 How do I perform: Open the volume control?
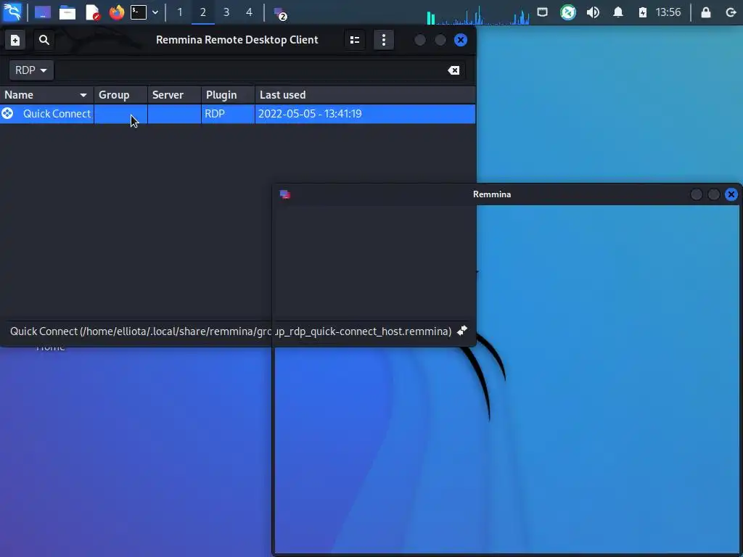[x=593, y=12]
